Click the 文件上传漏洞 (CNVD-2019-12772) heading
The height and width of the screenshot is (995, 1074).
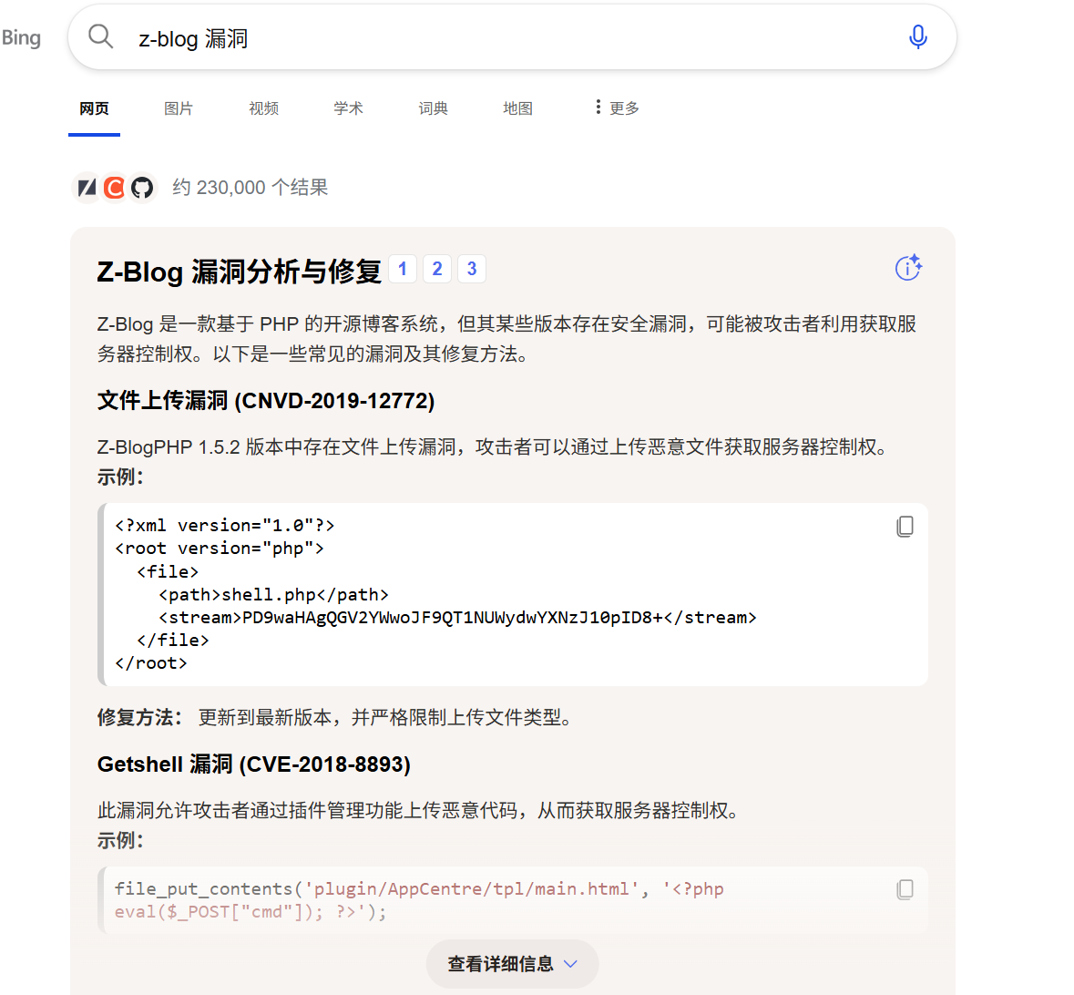[x=266, y=401]
